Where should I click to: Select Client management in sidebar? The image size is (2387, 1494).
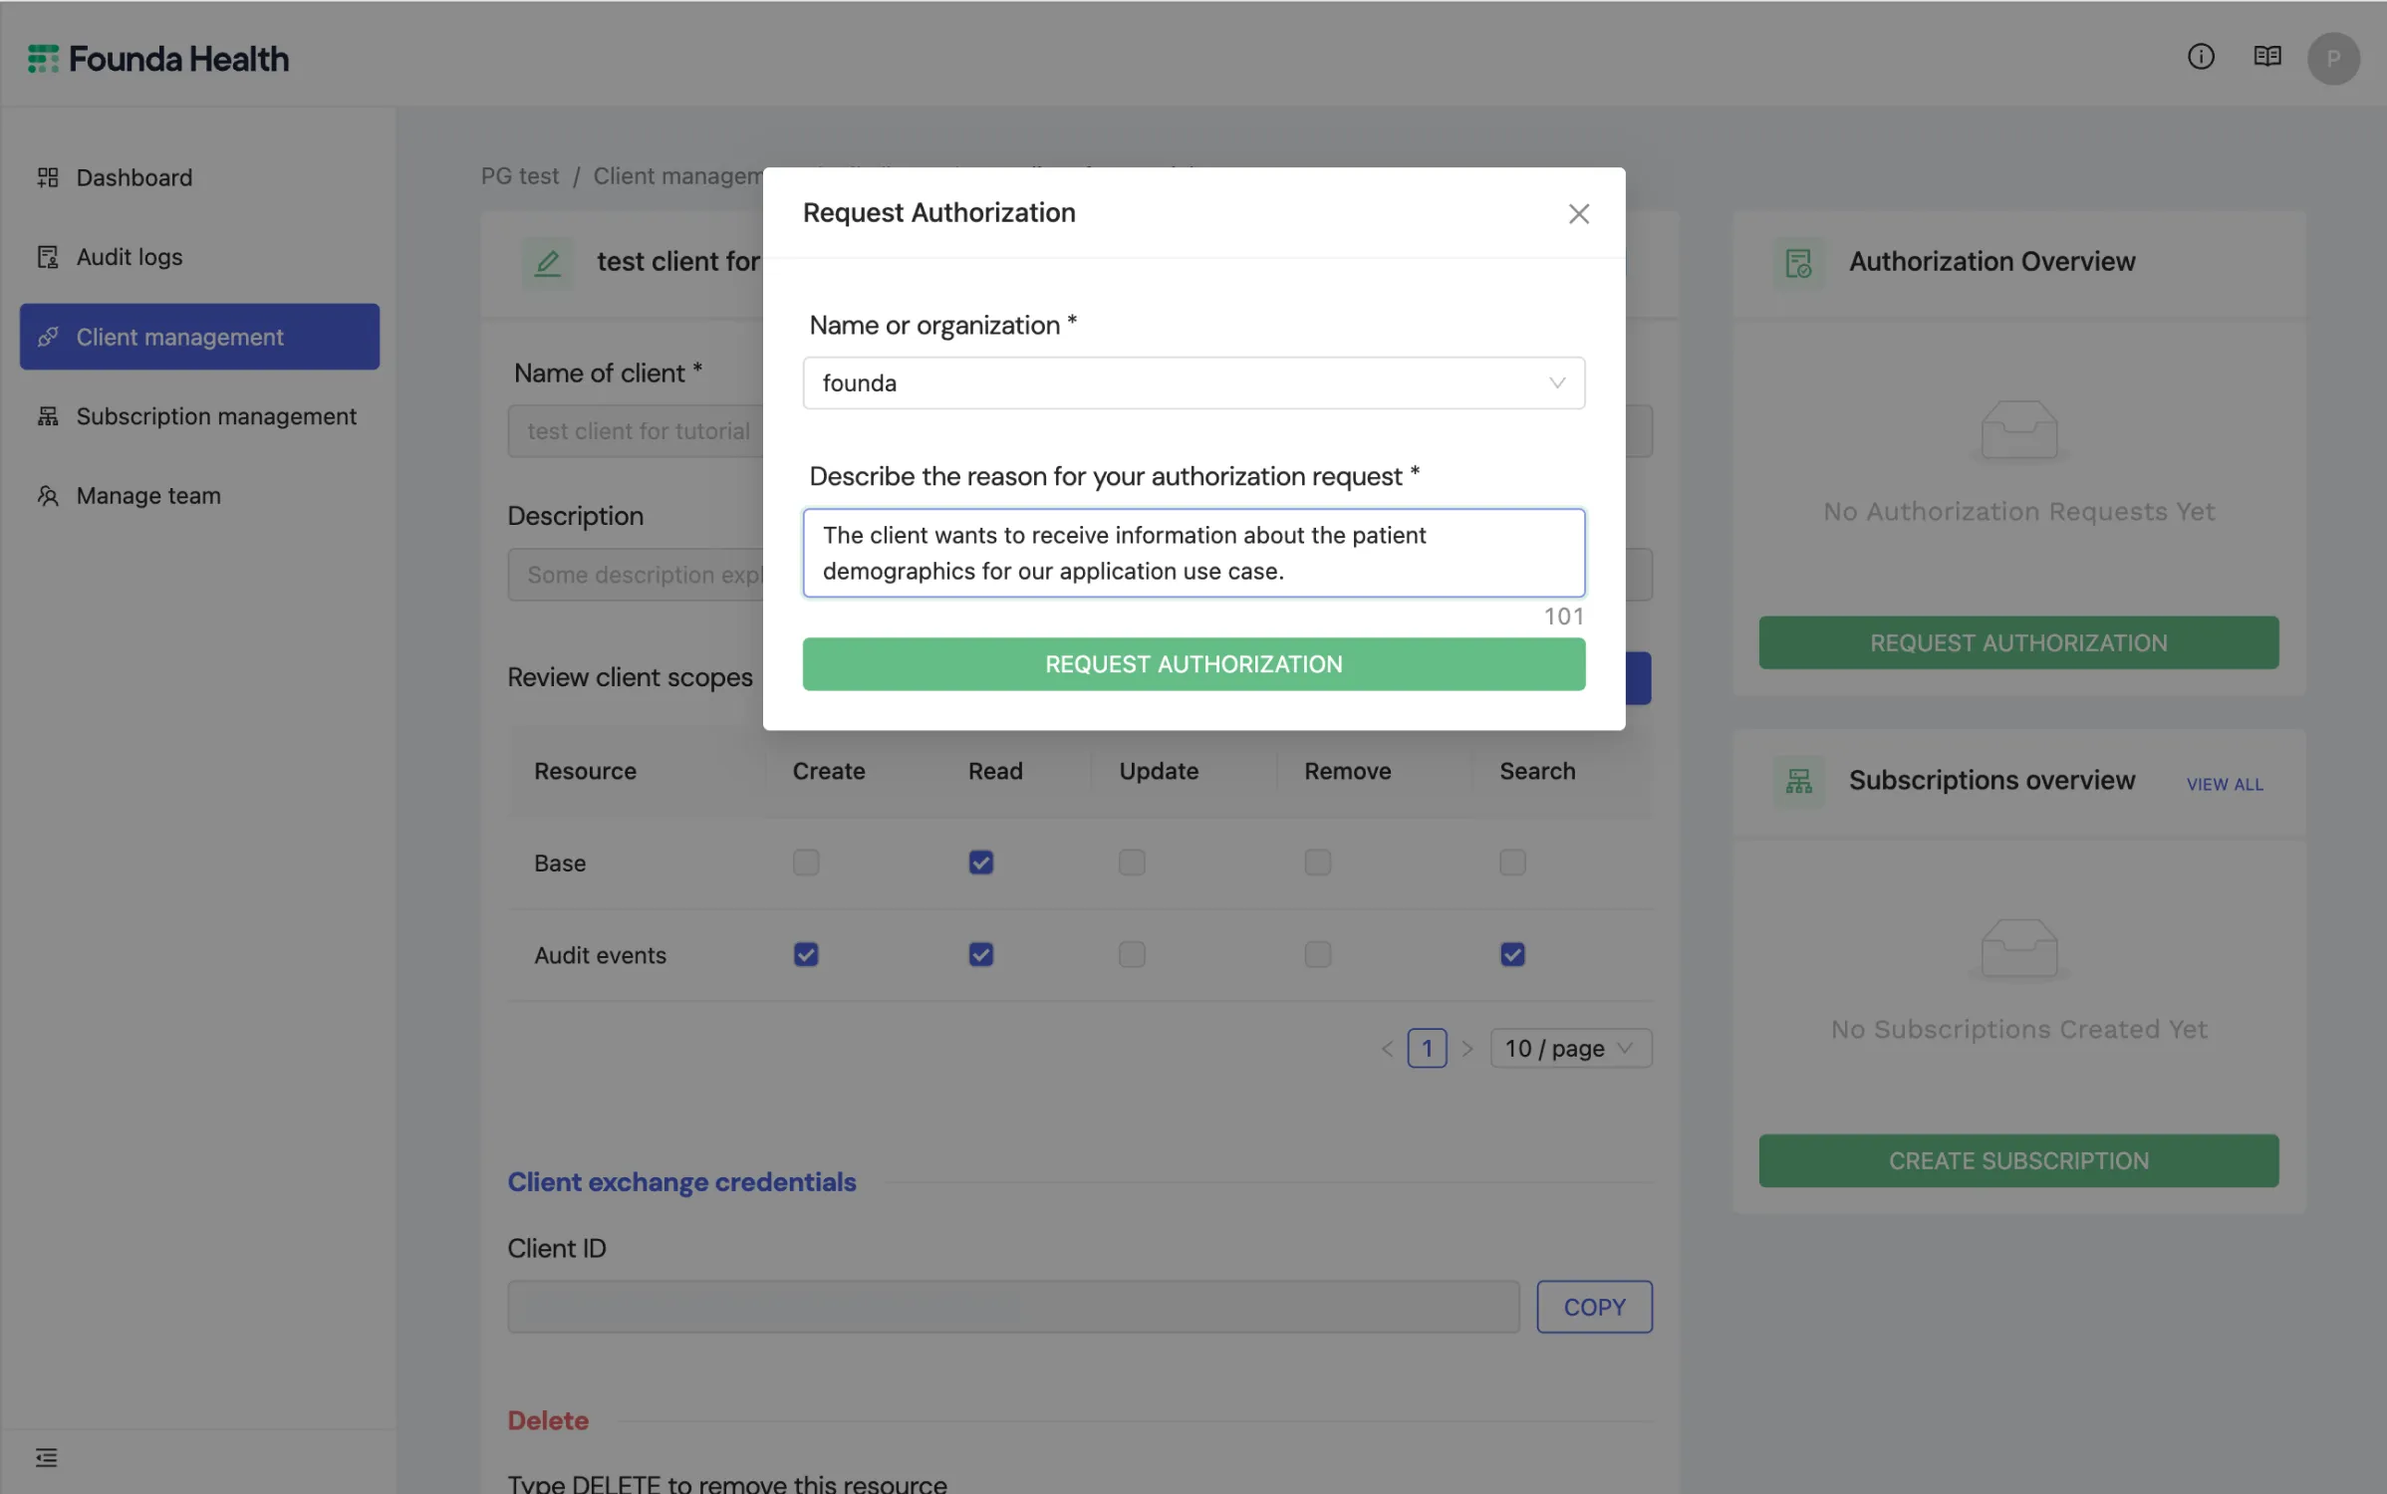(x=199, y=337)
